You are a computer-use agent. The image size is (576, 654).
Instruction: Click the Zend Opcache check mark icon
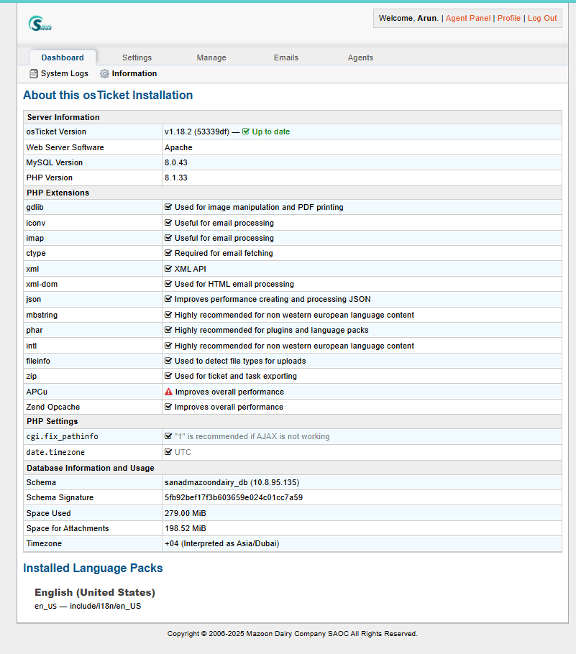(168, 407)
